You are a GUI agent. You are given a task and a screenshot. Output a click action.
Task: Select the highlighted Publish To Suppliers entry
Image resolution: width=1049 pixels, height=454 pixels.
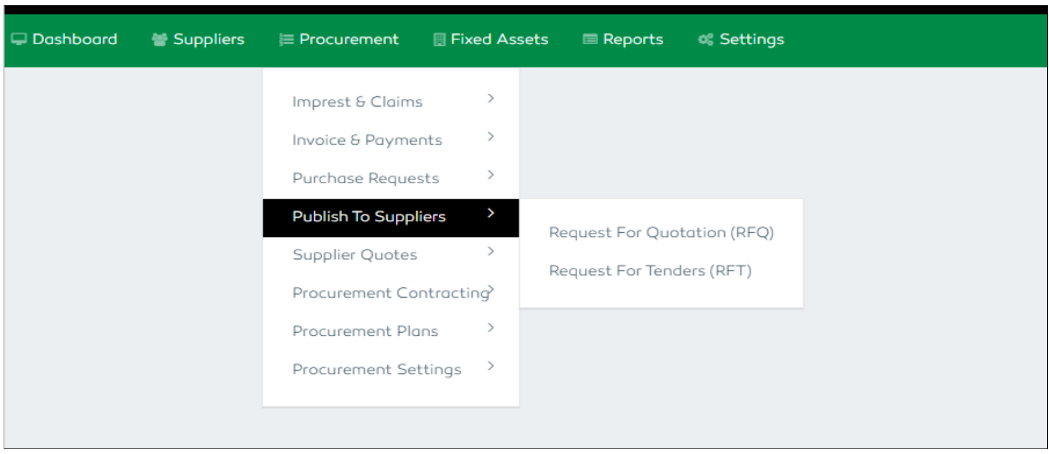369,216
